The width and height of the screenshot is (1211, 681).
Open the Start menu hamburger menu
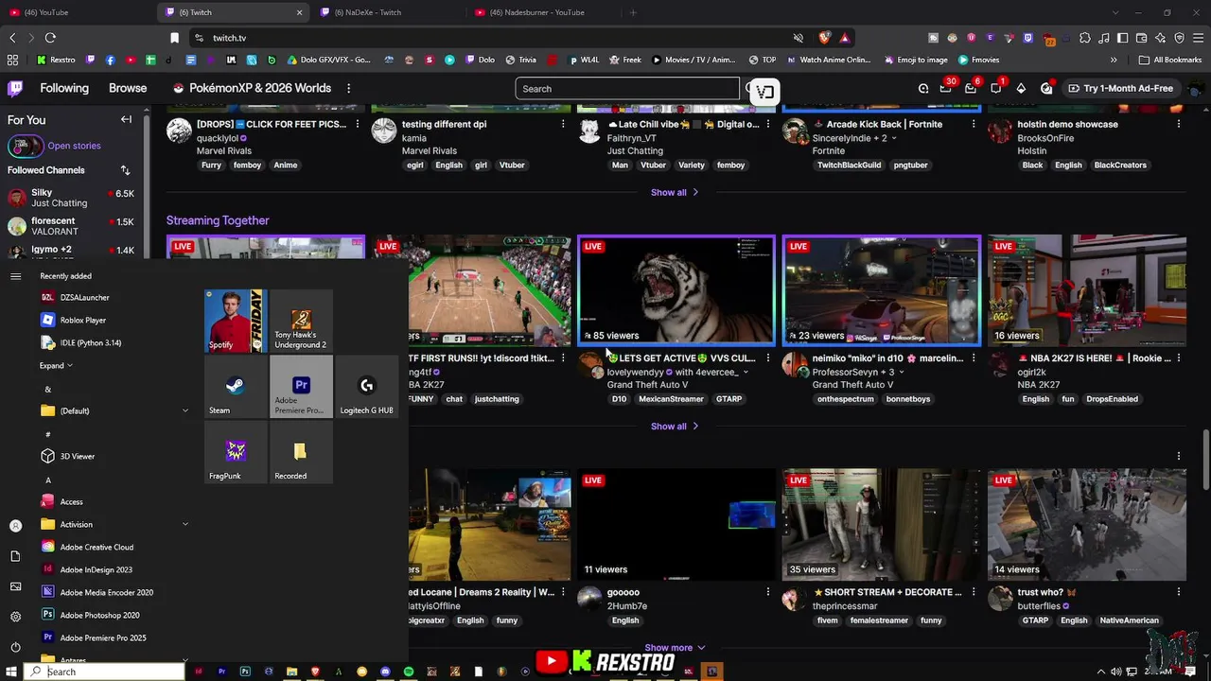tap(15, 276)
